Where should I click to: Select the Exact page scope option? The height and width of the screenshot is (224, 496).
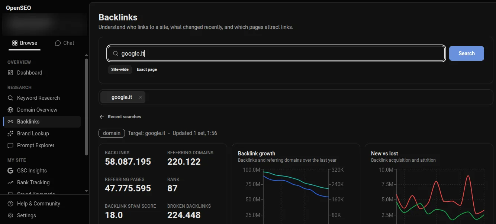[147, 69]
